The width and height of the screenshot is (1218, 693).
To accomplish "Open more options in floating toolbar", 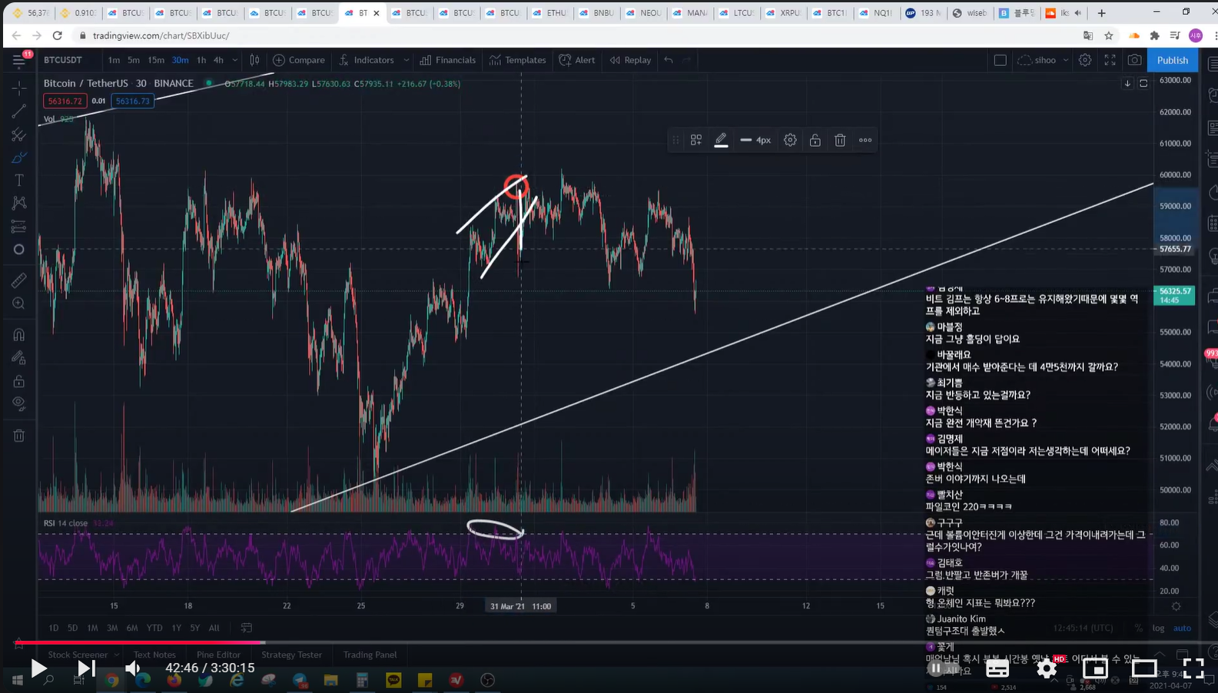I will coord(865,140).
